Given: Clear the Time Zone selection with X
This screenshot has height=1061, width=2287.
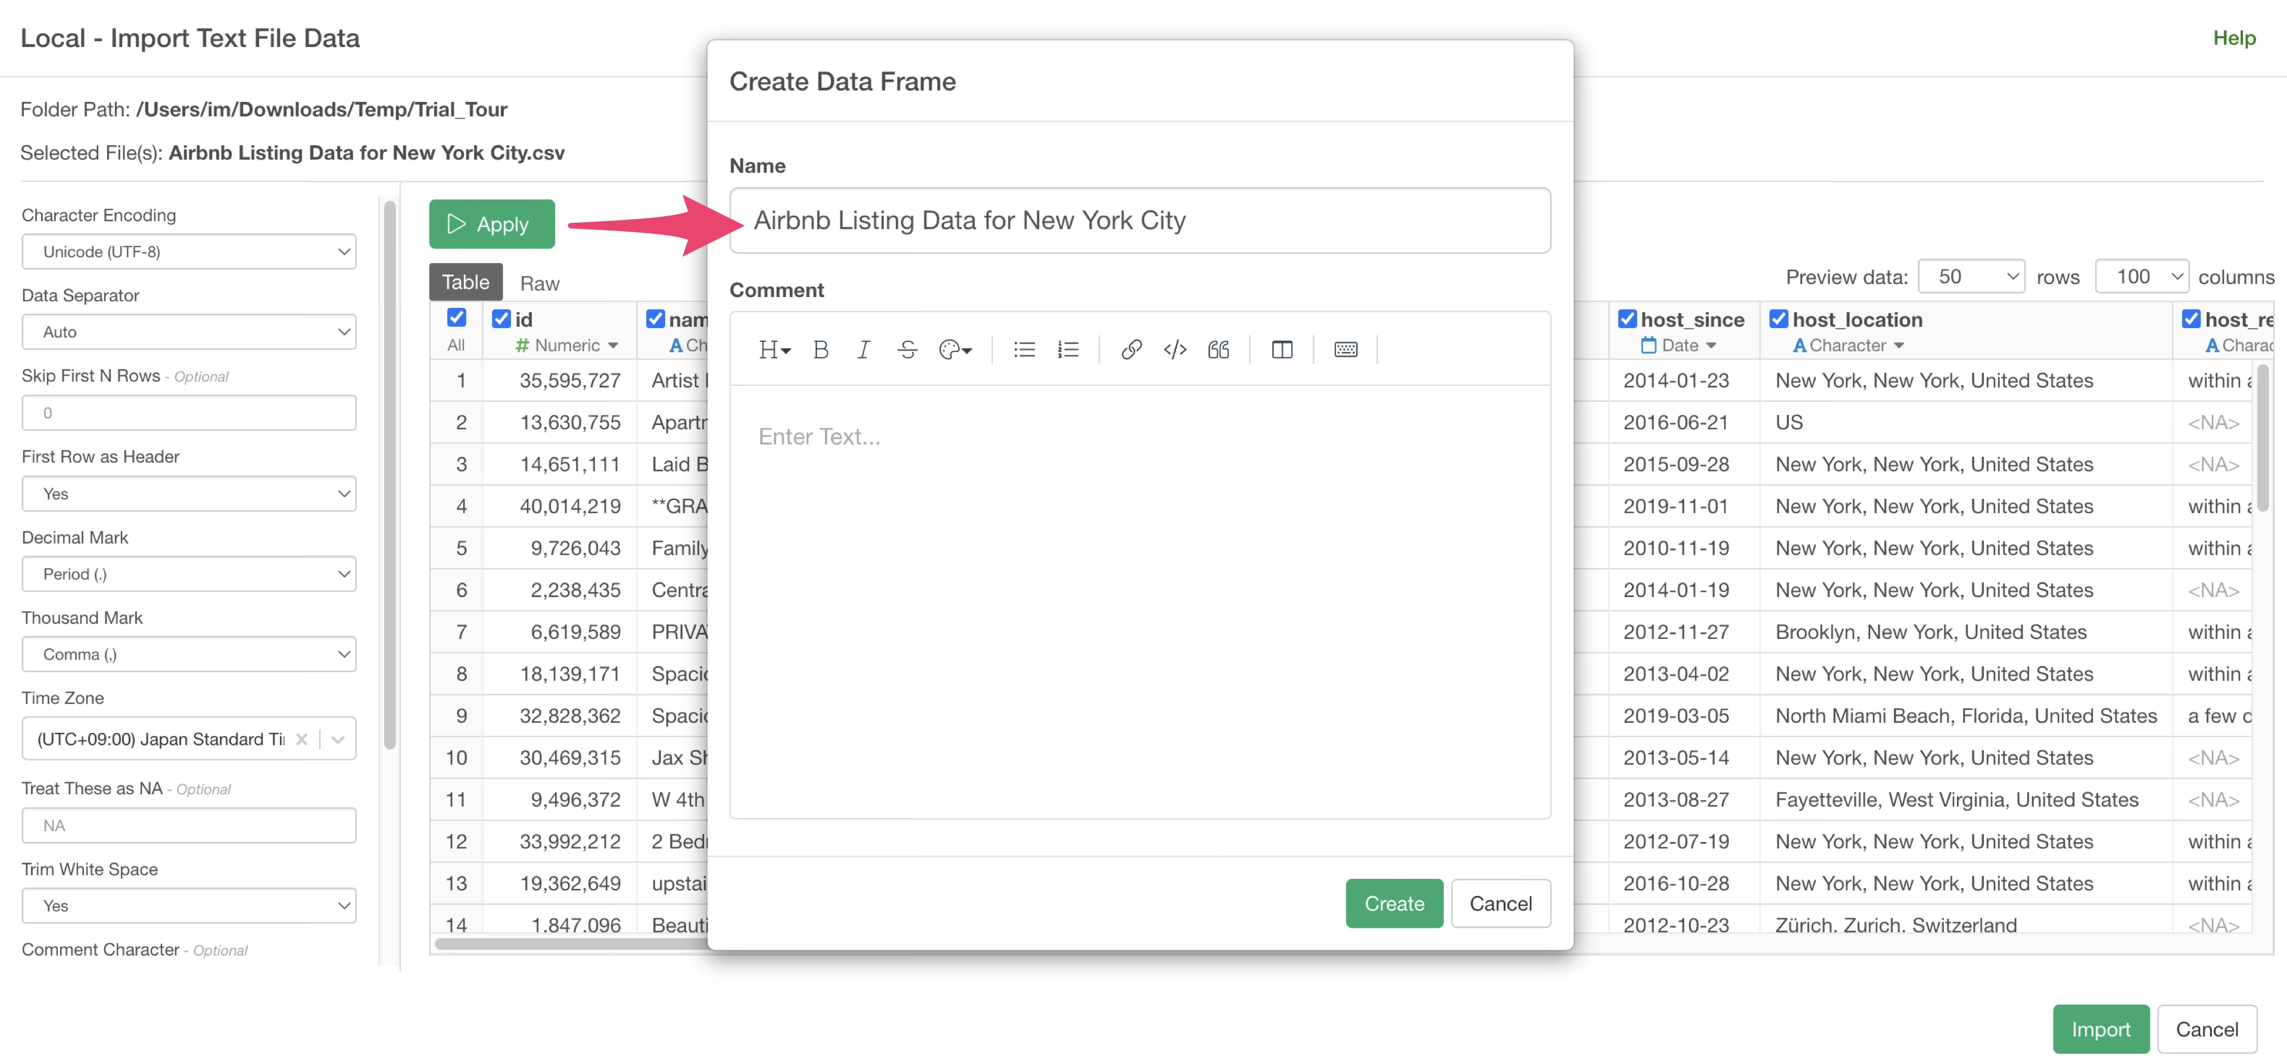Looking at the screenshot, I should click(x=302, y=739).
